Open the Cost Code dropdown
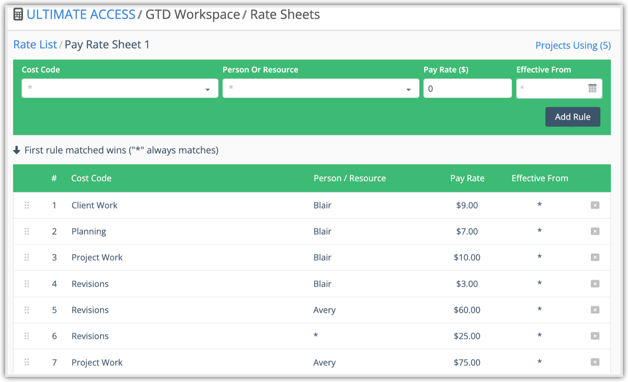The width and height of the screenshot is (628, 382). 208,89
